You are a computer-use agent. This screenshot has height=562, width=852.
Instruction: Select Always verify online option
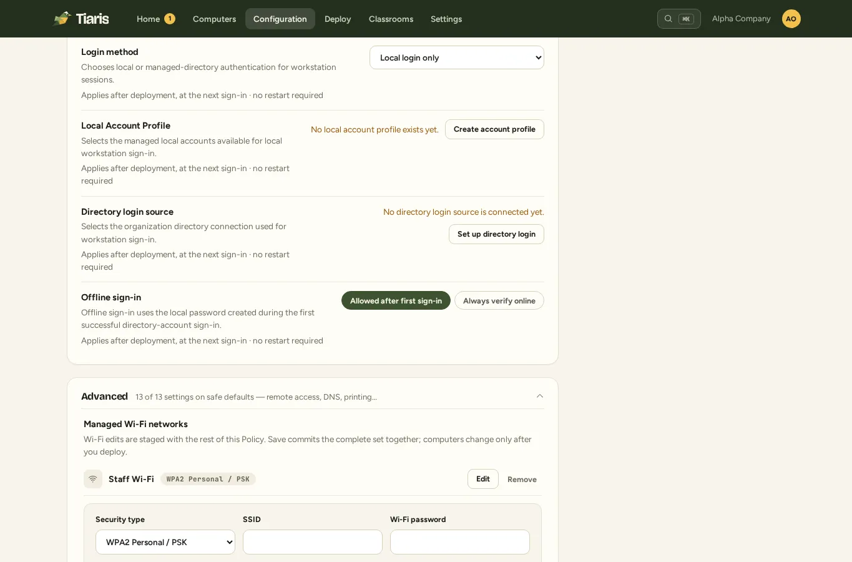point(499,300)
